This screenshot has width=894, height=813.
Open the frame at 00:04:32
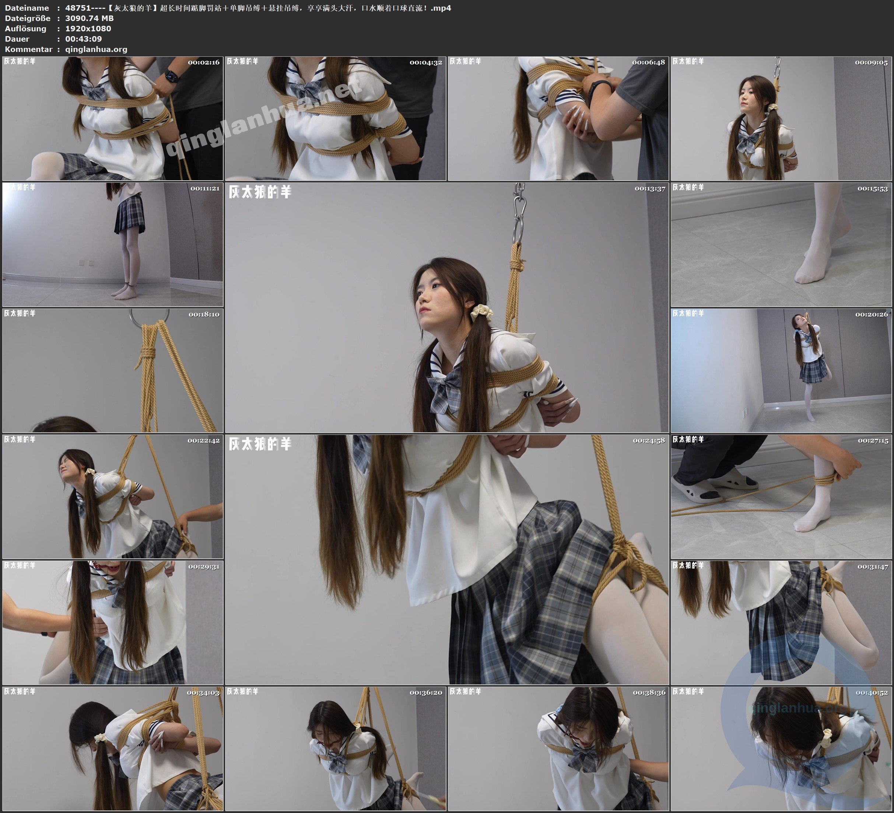coord(335,119)
